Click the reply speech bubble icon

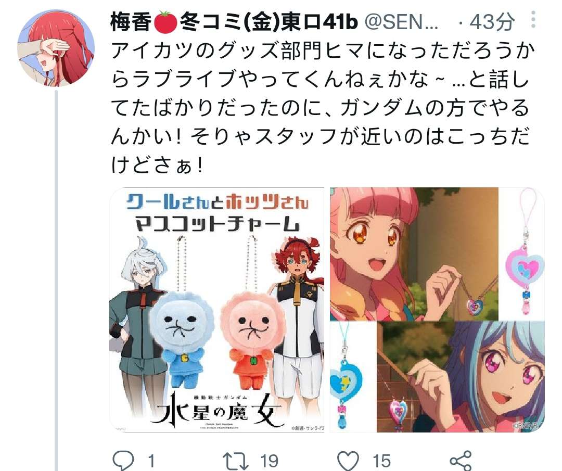[123, 460]
